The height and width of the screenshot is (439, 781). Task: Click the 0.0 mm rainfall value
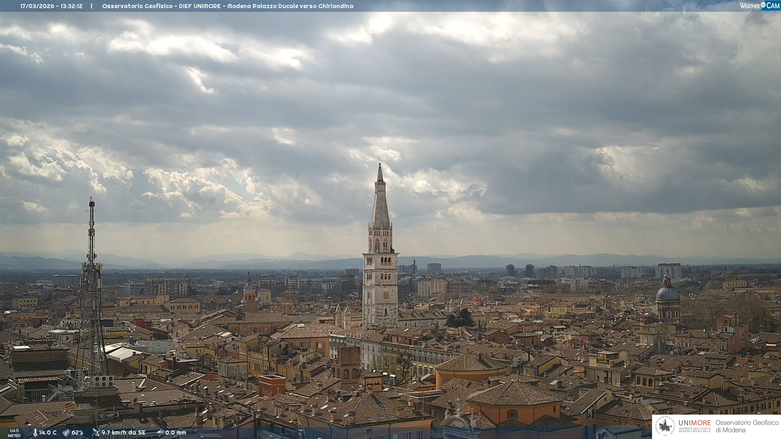point(175,433)
